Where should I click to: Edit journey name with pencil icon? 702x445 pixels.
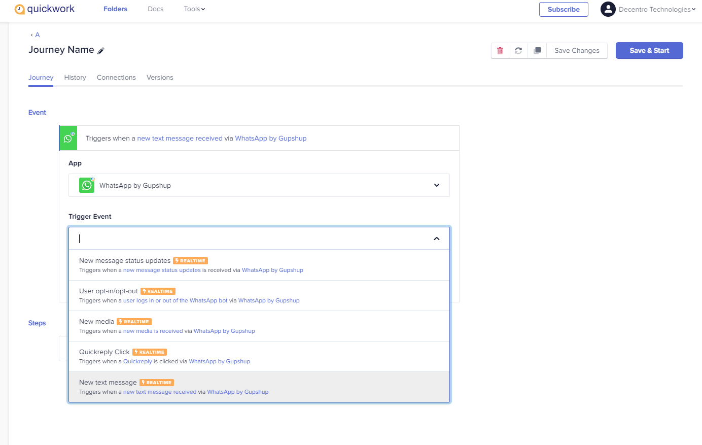coord(101,51)
